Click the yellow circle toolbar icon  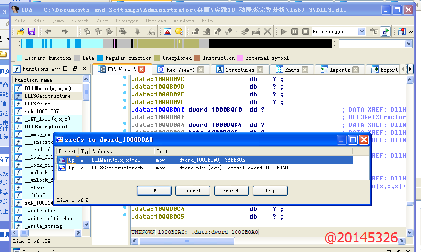[x=179, y=31]
